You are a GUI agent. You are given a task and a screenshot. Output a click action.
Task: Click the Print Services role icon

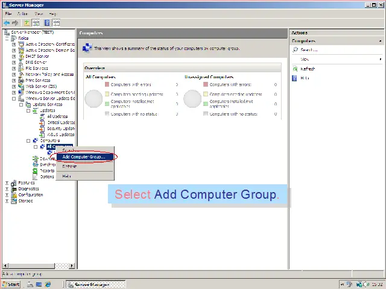coord(22,80)
